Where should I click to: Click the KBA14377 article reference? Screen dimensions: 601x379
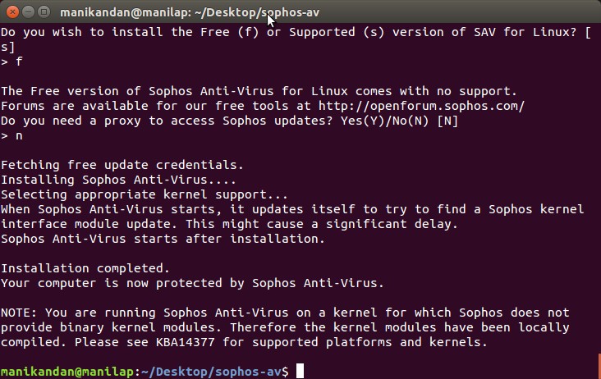(x=185, y=342)
